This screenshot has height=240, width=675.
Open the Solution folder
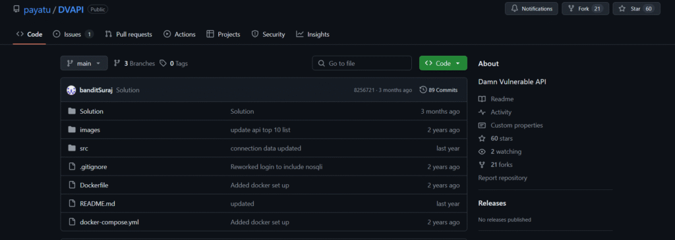[92, 111]
